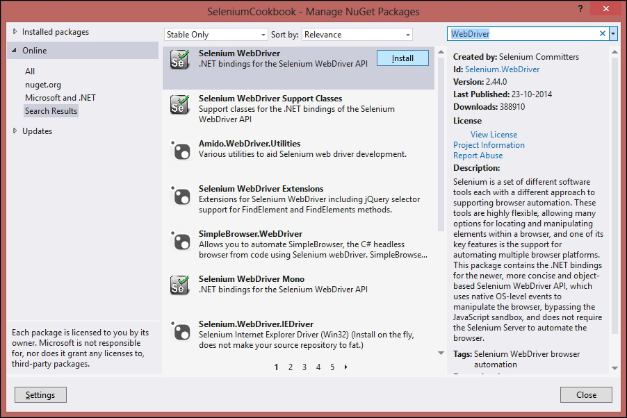Open the Settings button

(x=40, y=395)
